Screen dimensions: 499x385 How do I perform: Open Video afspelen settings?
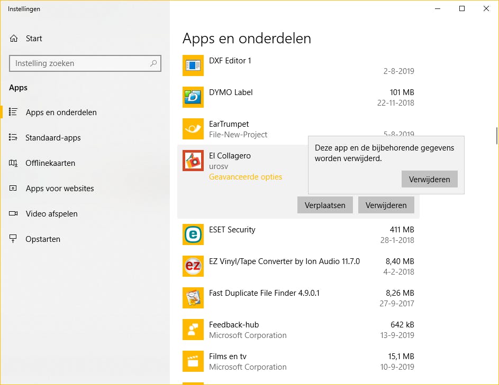(x=51, y=214)
